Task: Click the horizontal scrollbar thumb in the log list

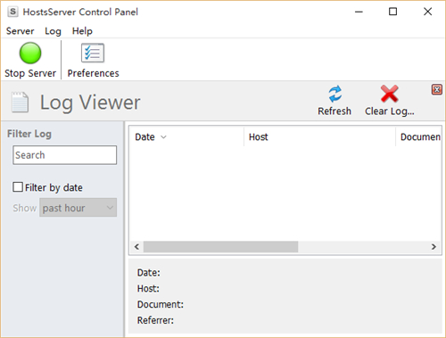Action: [x=220, y=247]
